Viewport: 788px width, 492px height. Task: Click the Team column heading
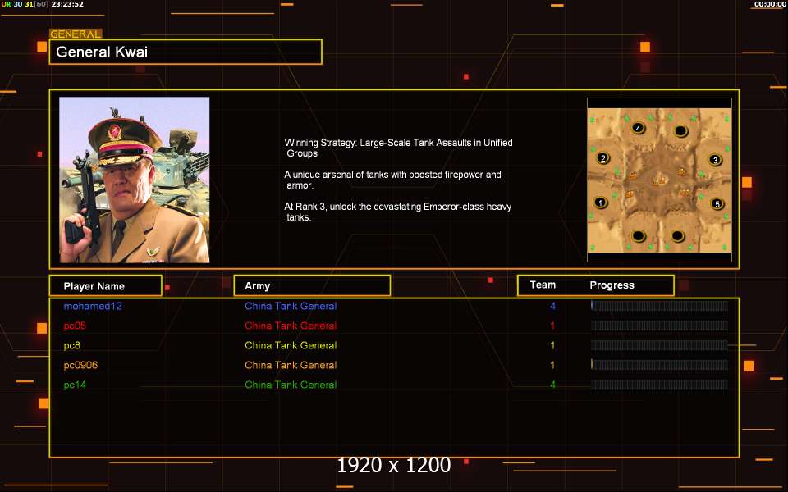(543, 285)
